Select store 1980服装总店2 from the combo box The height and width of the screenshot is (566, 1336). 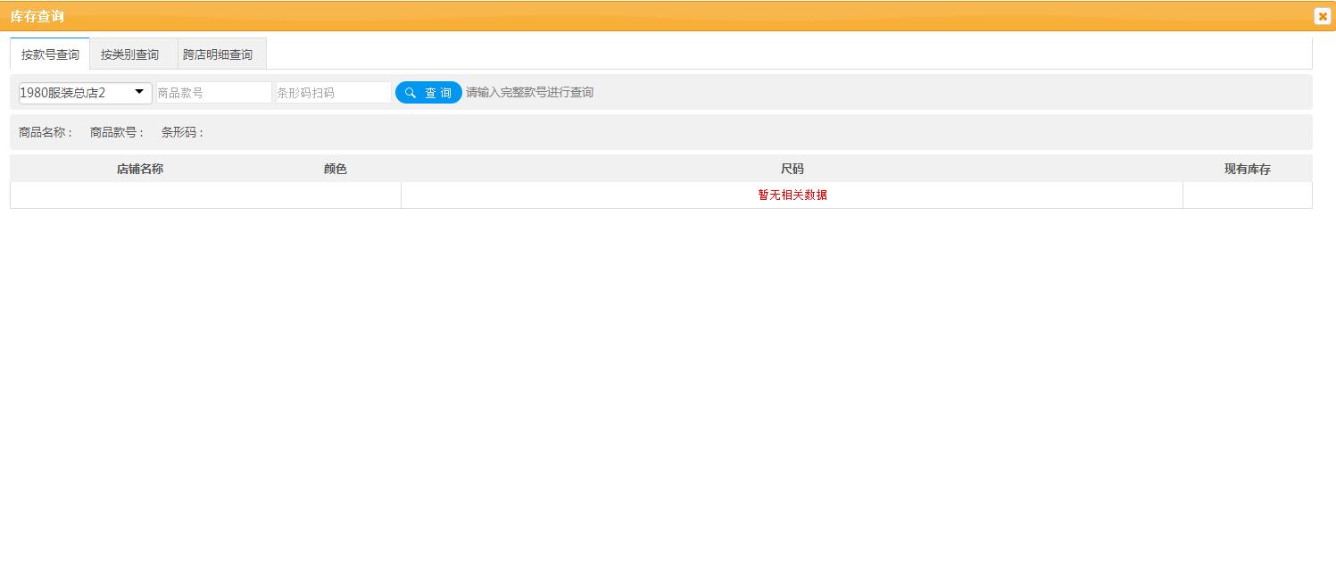point(71,92)
